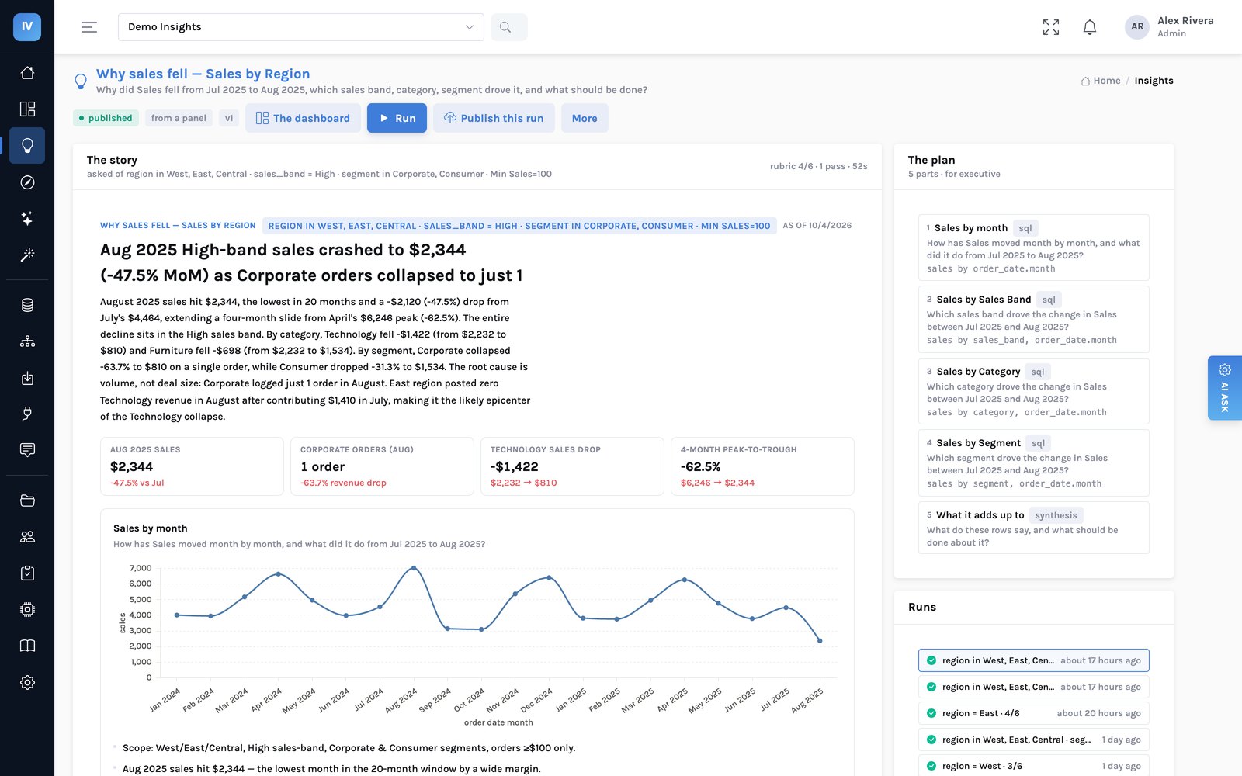Select the Sales by Segment plan step

point(1033,462)
